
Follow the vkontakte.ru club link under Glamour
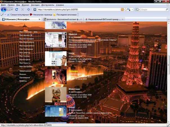pos(82,42)
